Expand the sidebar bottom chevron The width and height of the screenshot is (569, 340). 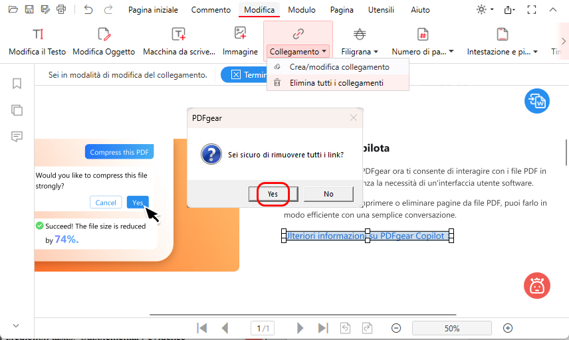[16, 325]
